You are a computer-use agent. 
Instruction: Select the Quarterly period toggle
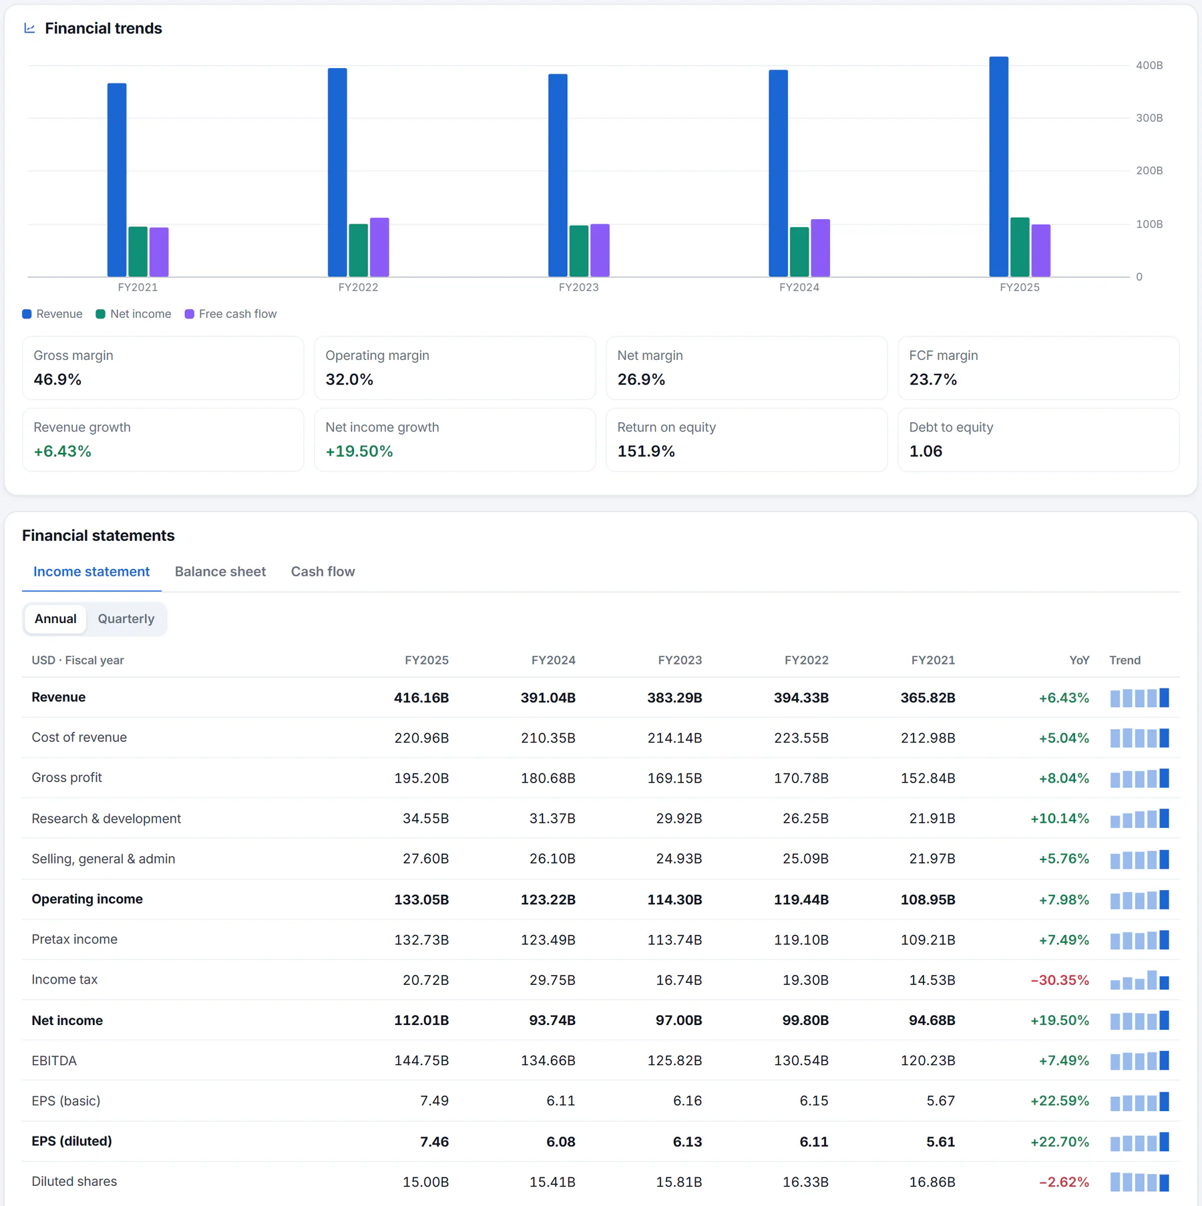(x=126, y=619)
